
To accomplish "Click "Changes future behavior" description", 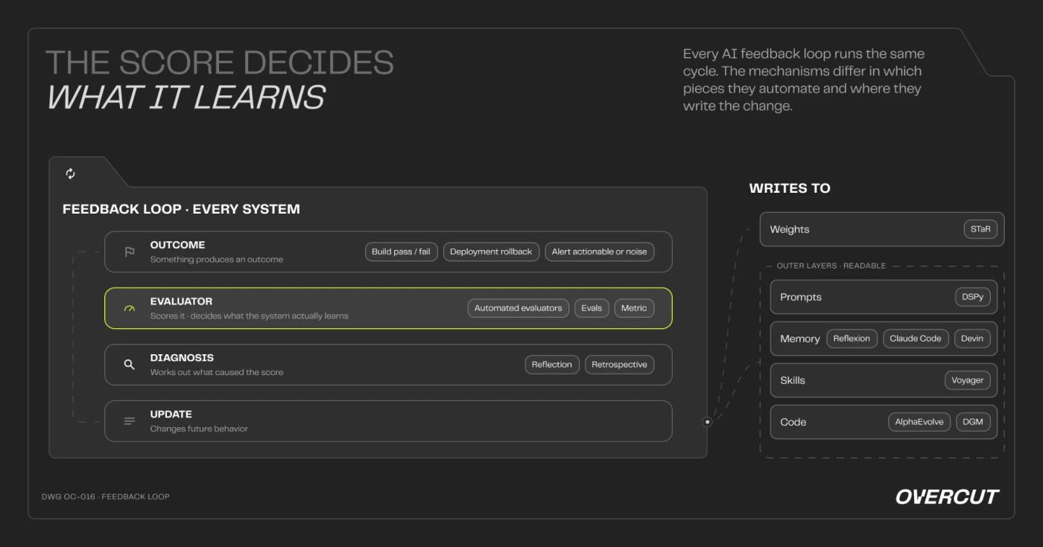I will coord(199,429).
